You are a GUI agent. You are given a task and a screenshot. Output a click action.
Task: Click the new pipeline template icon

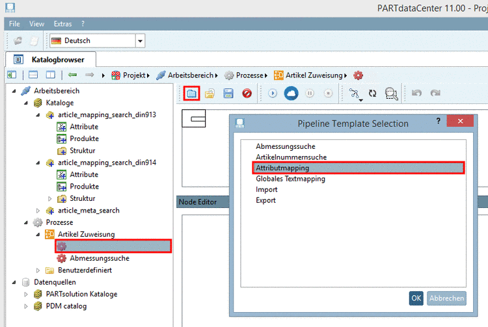point(191,93)
